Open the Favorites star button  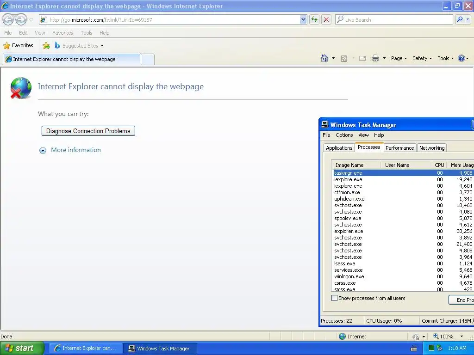[18, 45]
